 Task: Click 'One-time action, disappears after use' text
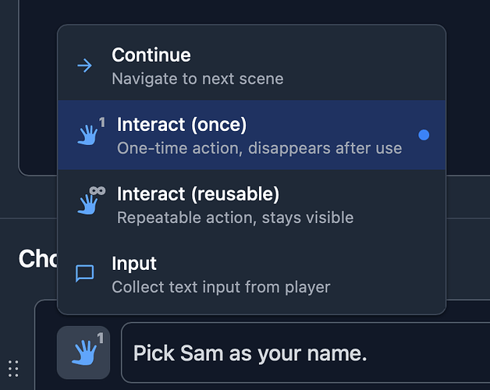click(x=259, y=148)
